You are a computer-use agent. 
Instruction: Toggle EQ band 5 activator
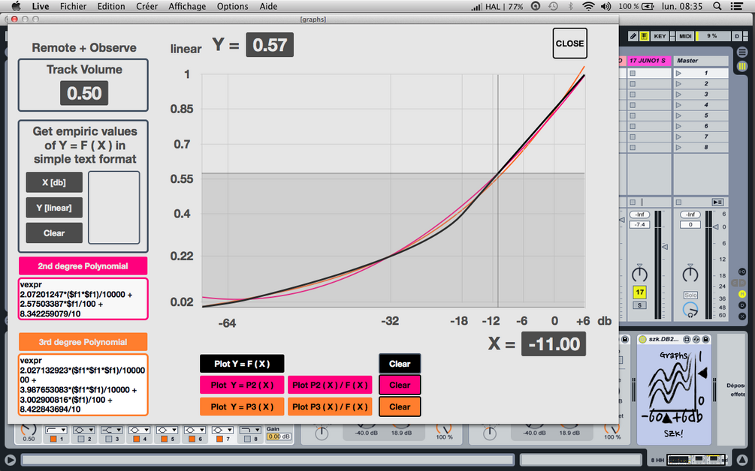click(165, 439)
